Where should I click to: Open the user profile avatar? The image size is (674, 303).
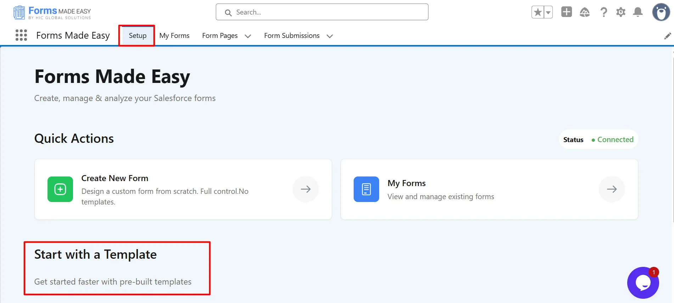point(661,12)
